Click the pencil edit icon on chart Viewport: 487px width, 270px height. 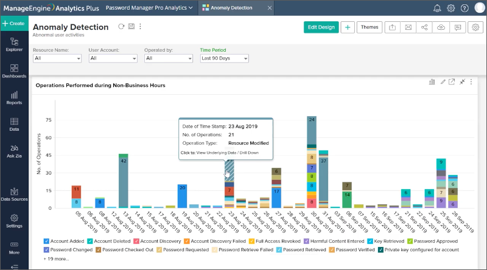click(x=443, y=81)
